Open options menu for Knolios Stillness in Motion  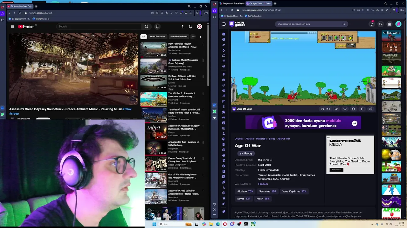click(203, 77)
